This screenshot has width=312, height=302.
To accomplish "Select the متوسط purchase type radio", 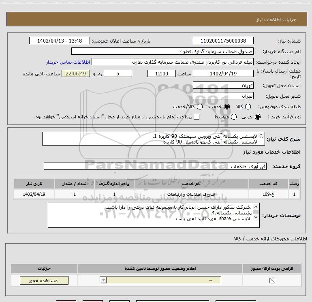I will (x=234, y=117).
